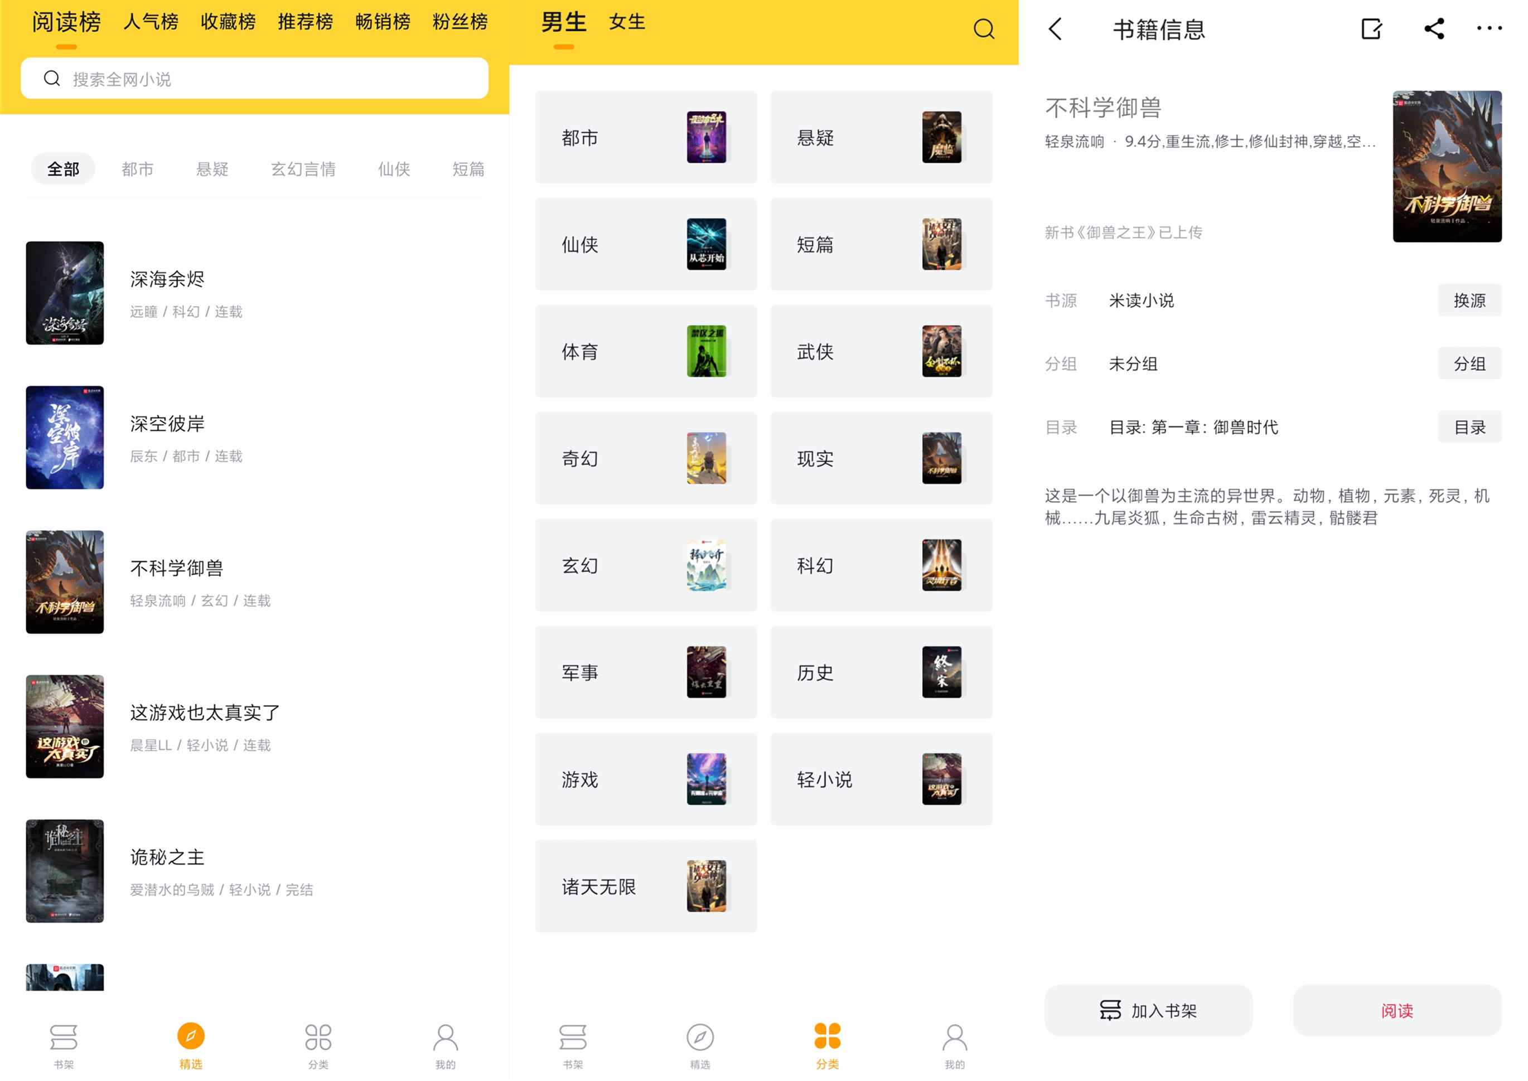The height and width of the screenshot is (1081, 1528).
Task: Switch to the 女生 tab
Action: click(x=626, y=22)
